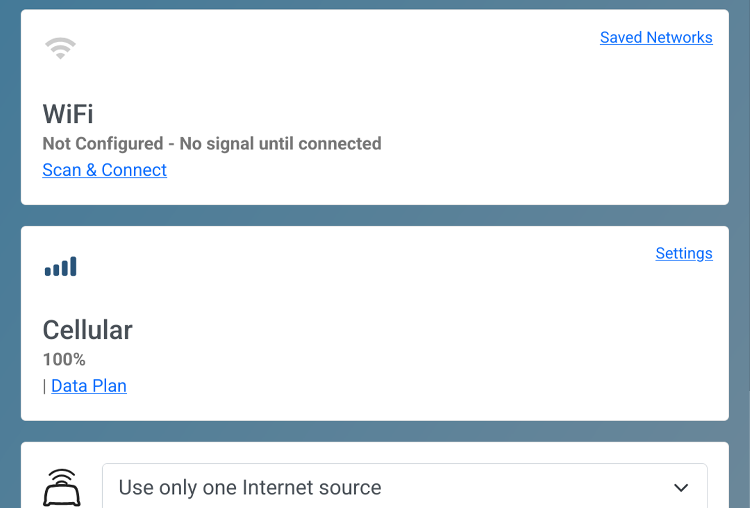Viewport: 750px width, 508px height.
Task: Click the Cellular signal bars icon
Action: [60, 266]
